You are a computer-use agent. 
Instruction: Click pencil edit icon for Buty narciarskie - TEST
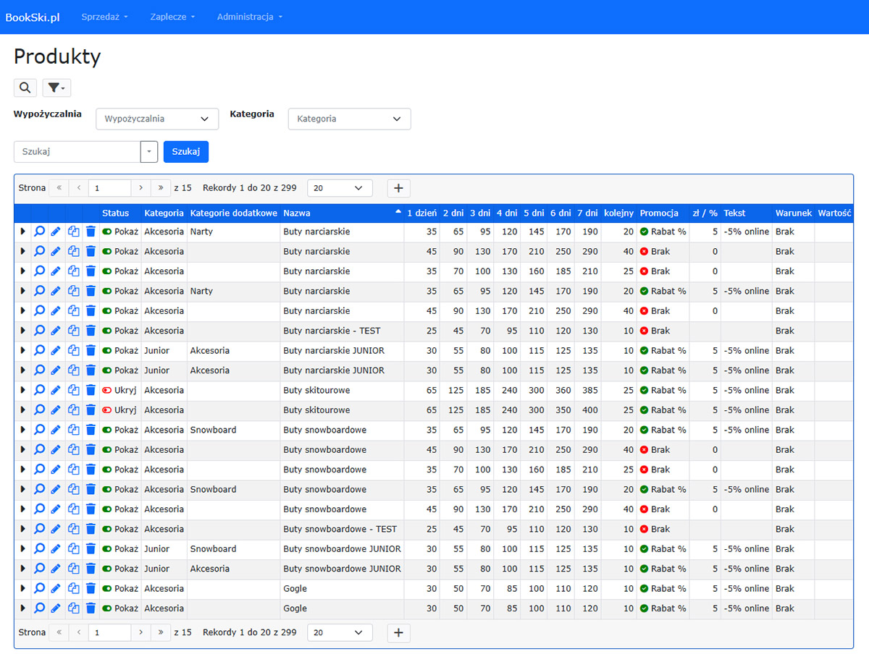point(56,331)
